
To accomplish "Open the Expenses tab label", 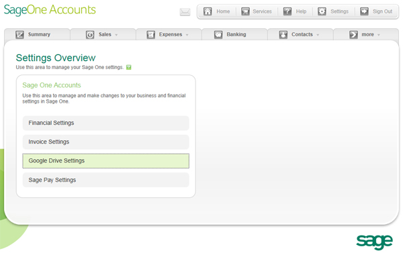I will pyautogui.click(x=171, y=34).
